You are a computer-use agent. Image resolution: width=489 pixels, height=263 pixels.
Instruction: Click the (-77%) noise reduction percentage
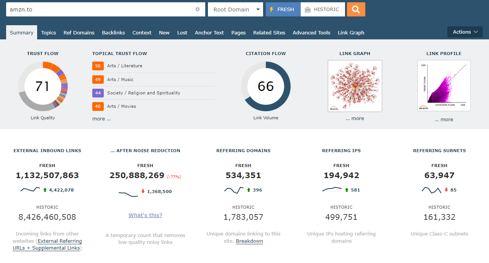click(x=174, y=177)
